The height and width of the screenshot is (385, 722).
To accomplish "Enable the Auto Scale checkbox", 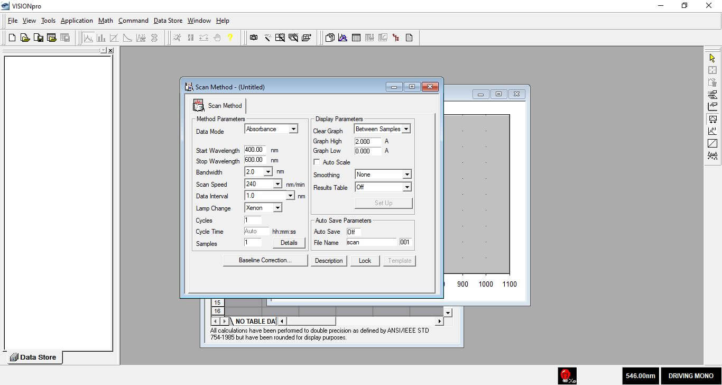I will point(317,162).
